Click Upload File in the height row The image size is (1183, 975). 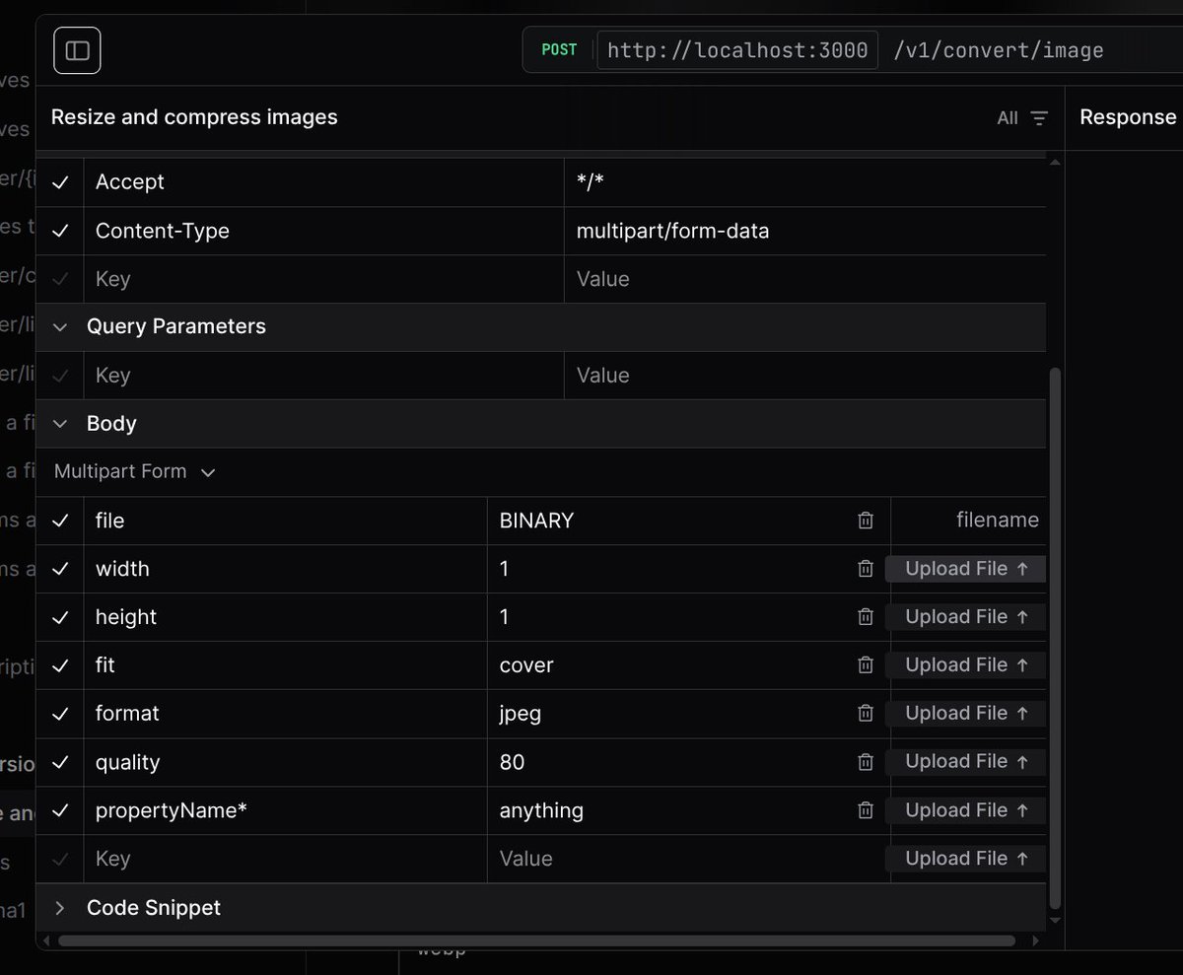(966, 617)
